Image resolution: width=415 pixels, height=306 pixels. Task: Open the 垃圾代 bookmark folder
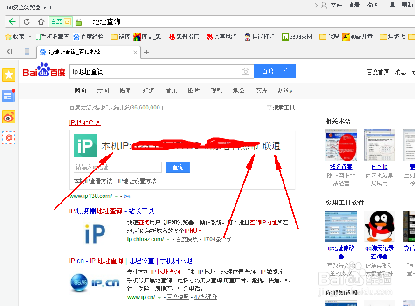[392, 37]
